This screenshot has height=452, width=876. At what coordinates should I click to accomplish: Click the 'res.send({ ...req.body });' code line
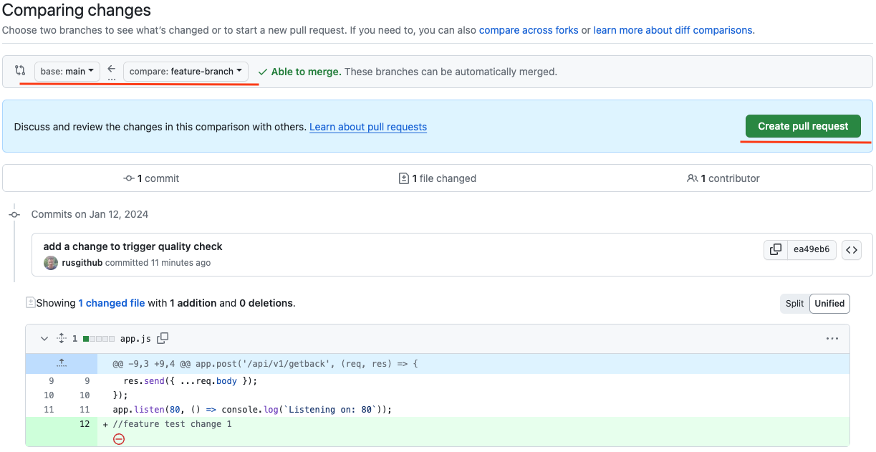[x=190, y=381]
